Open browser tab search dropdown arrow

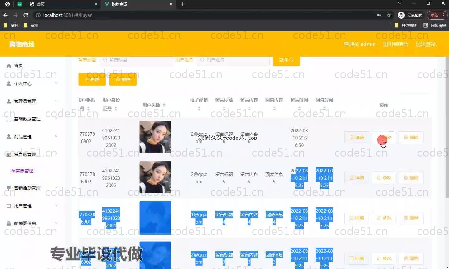[x=399, y=3]
